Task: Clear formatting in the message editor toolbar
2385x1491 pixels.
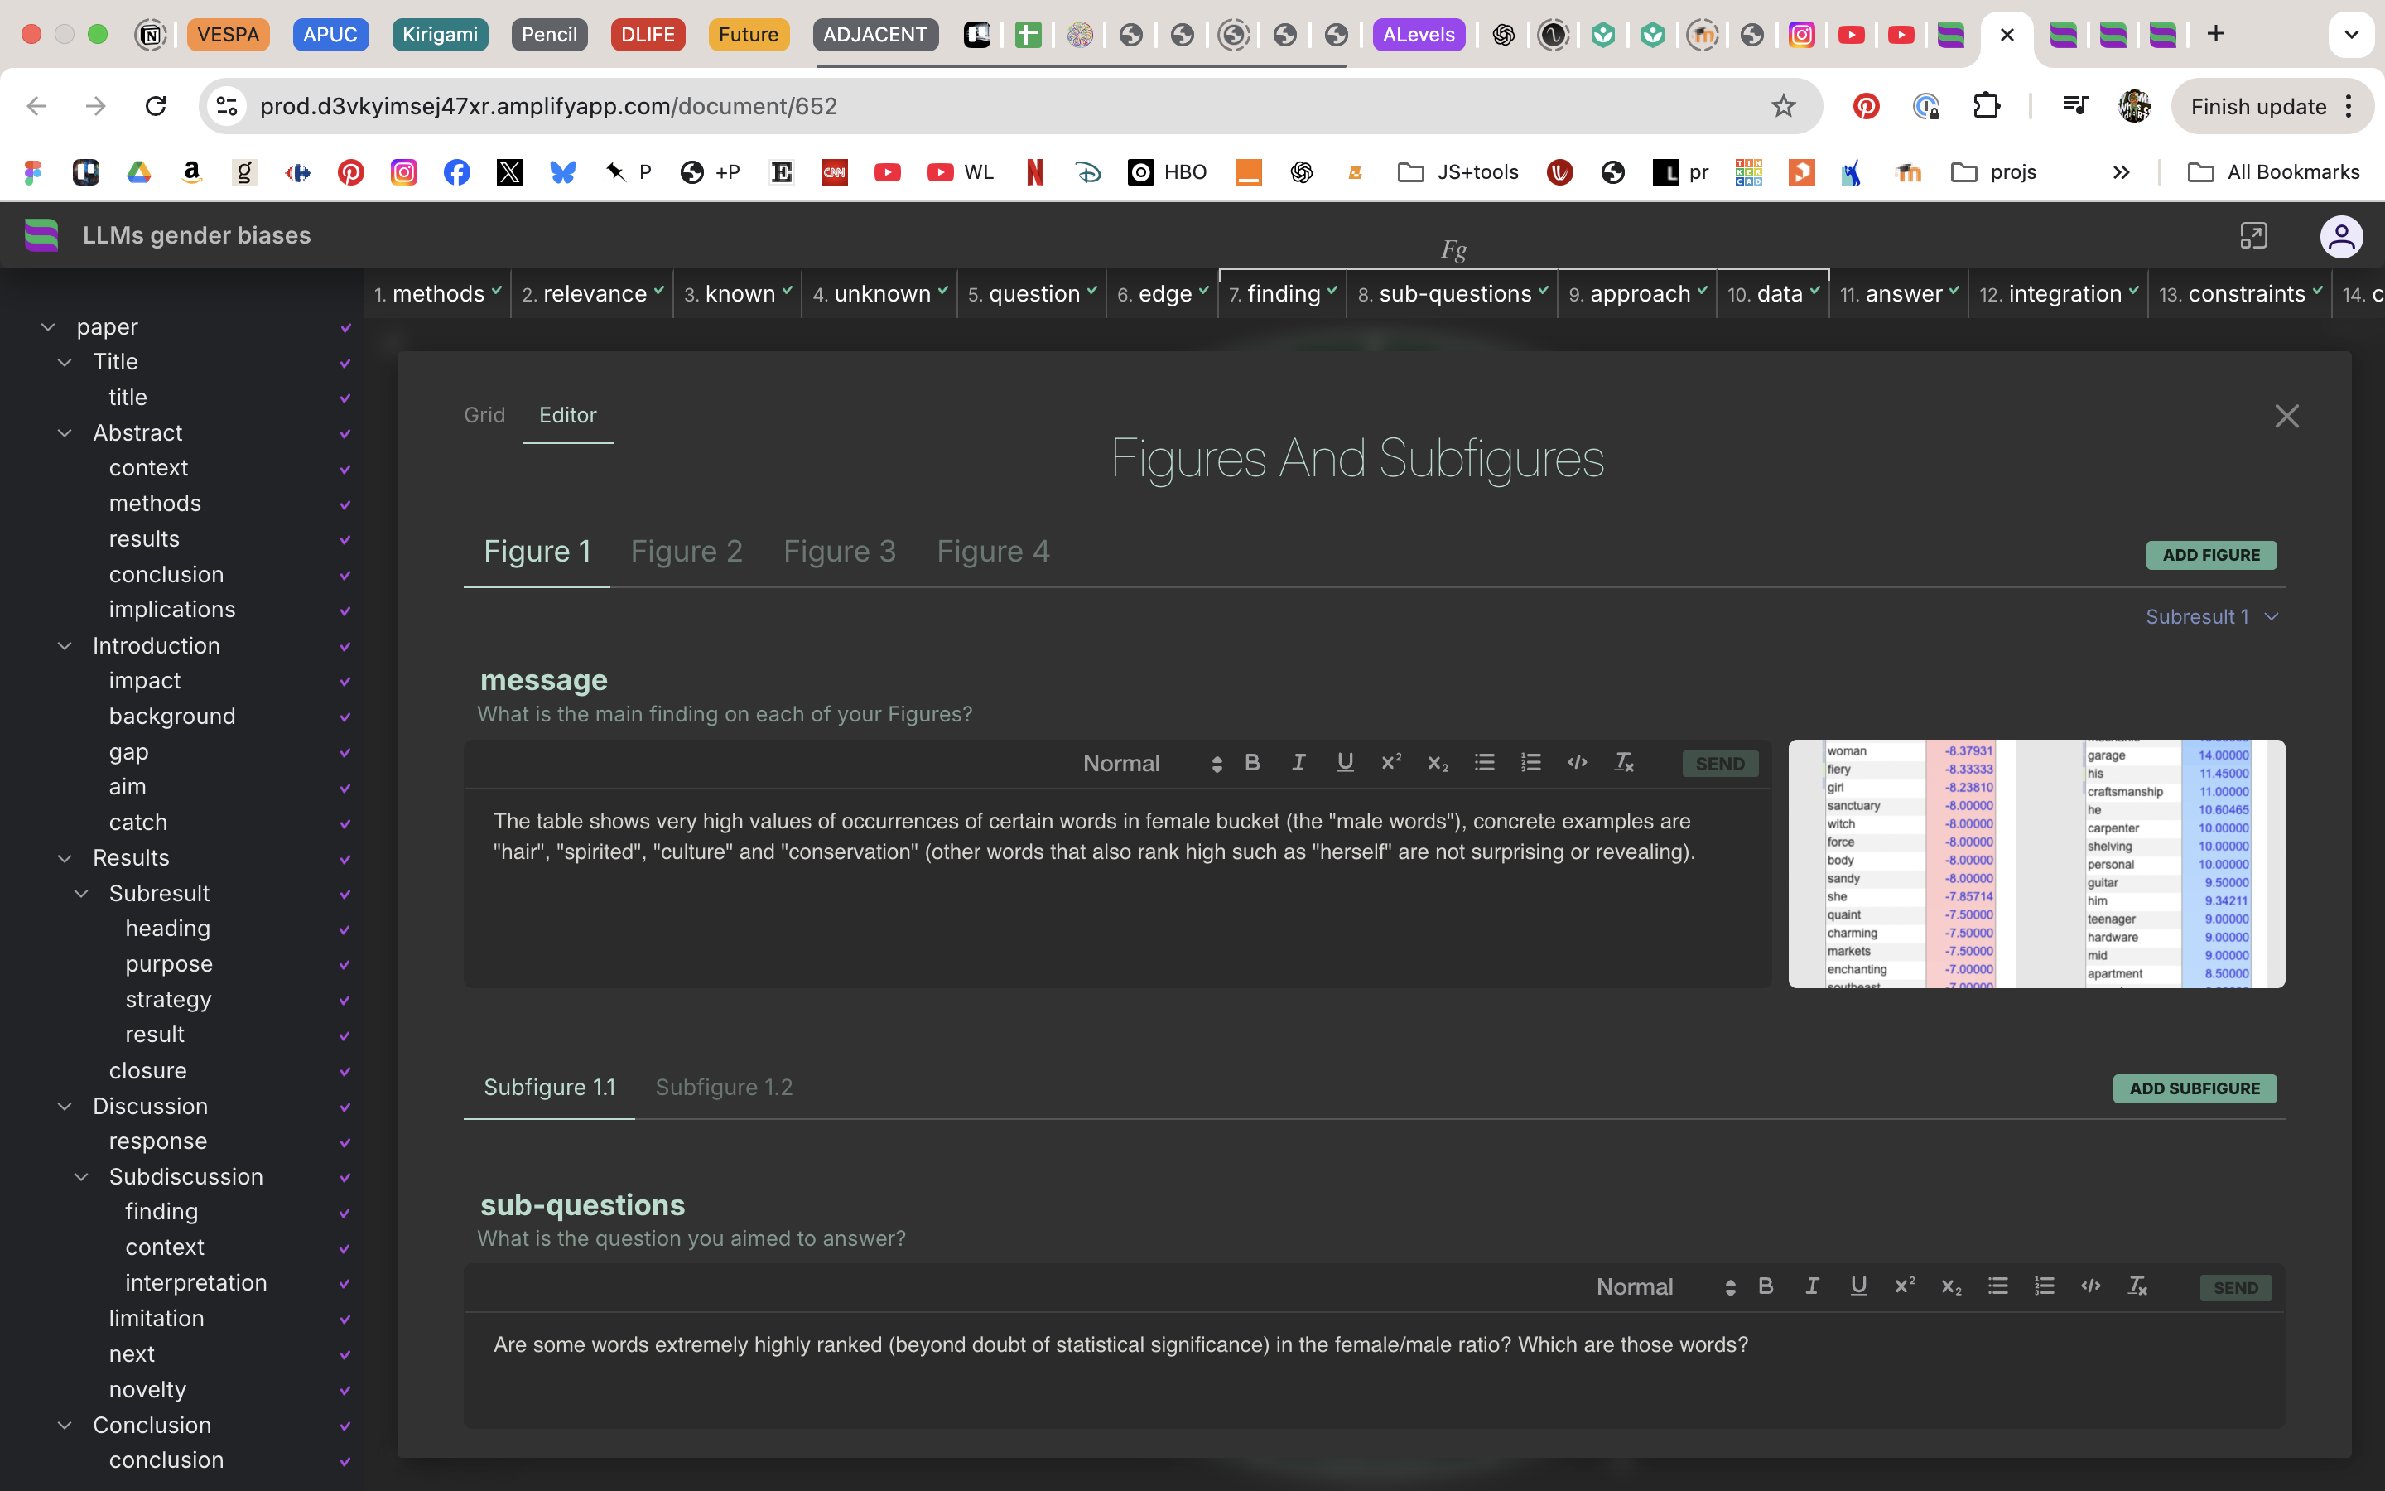Action: (1623, 762)
